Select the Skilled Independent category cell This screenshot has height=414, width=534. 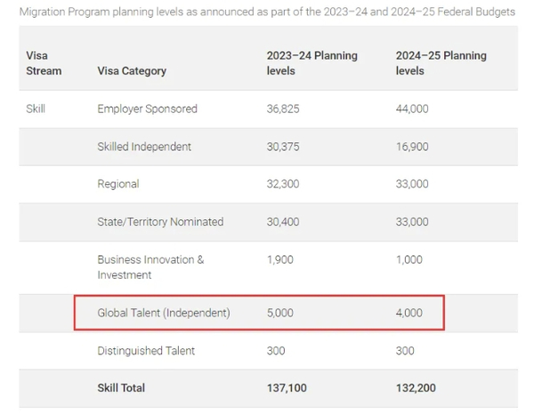click(x=144, y=146)
